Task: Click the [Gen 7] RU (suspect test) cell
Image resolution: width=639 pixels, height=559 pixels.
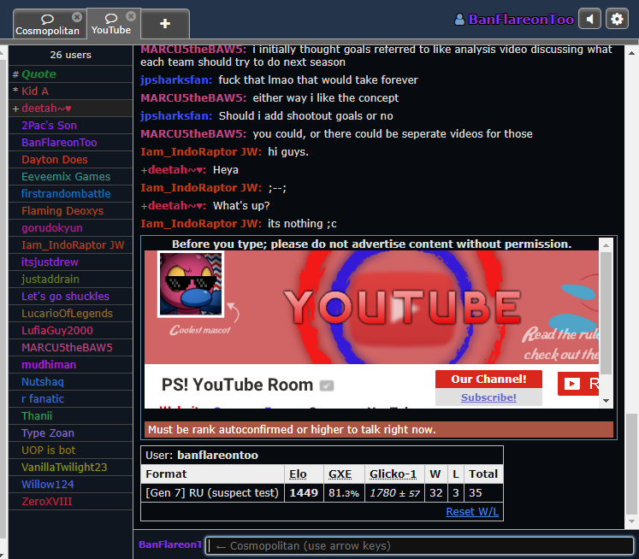Action: (x=212, y=492)
